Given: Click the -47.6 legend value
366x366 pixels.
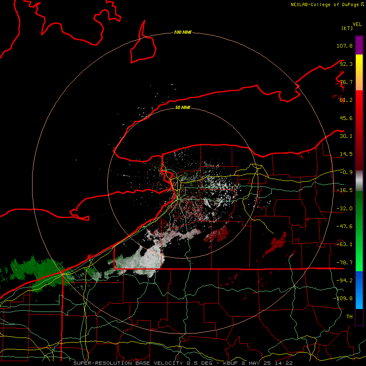Looking at the screenshot, I should click(x=344, y=227).
